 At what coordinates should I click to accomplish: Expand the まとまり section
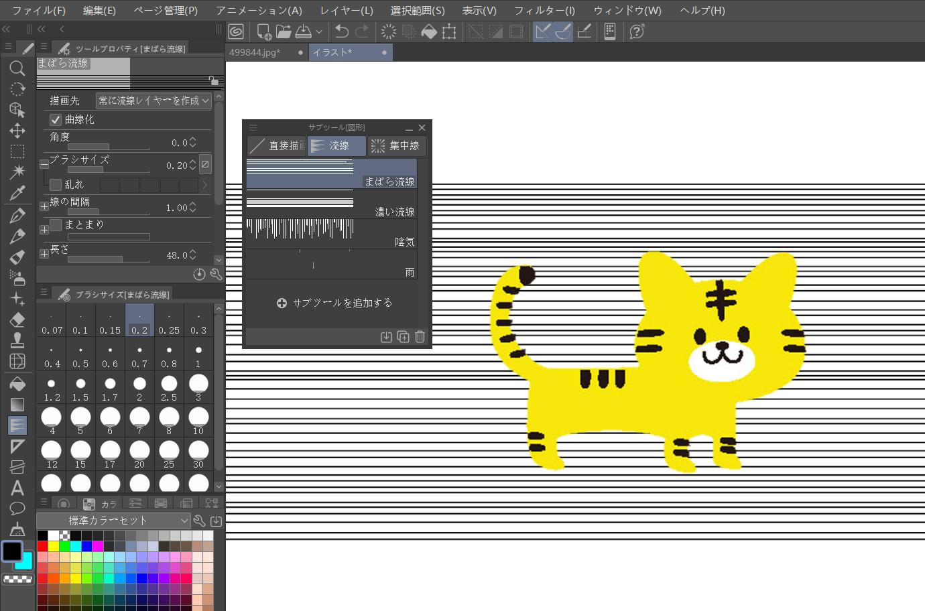point(44,230)
